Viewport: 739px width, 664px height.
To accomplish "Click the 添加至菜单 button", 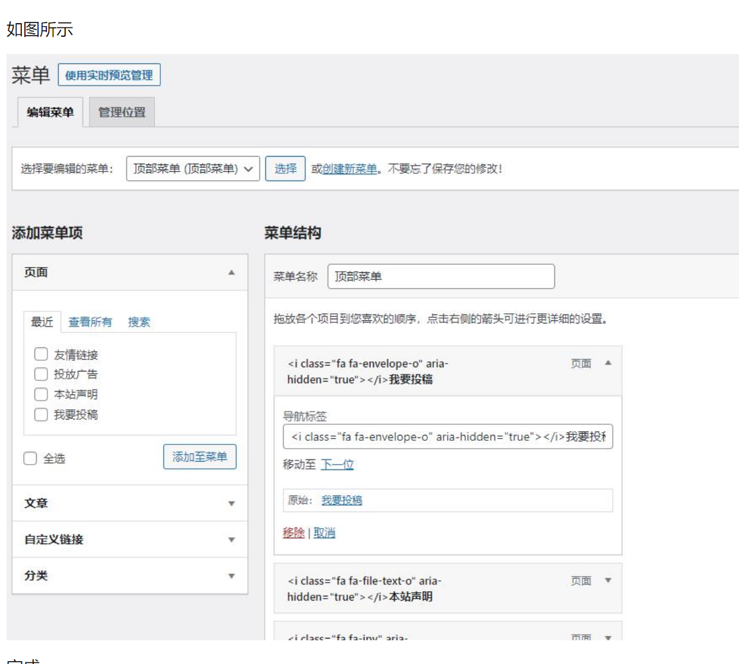I will 199,457.
